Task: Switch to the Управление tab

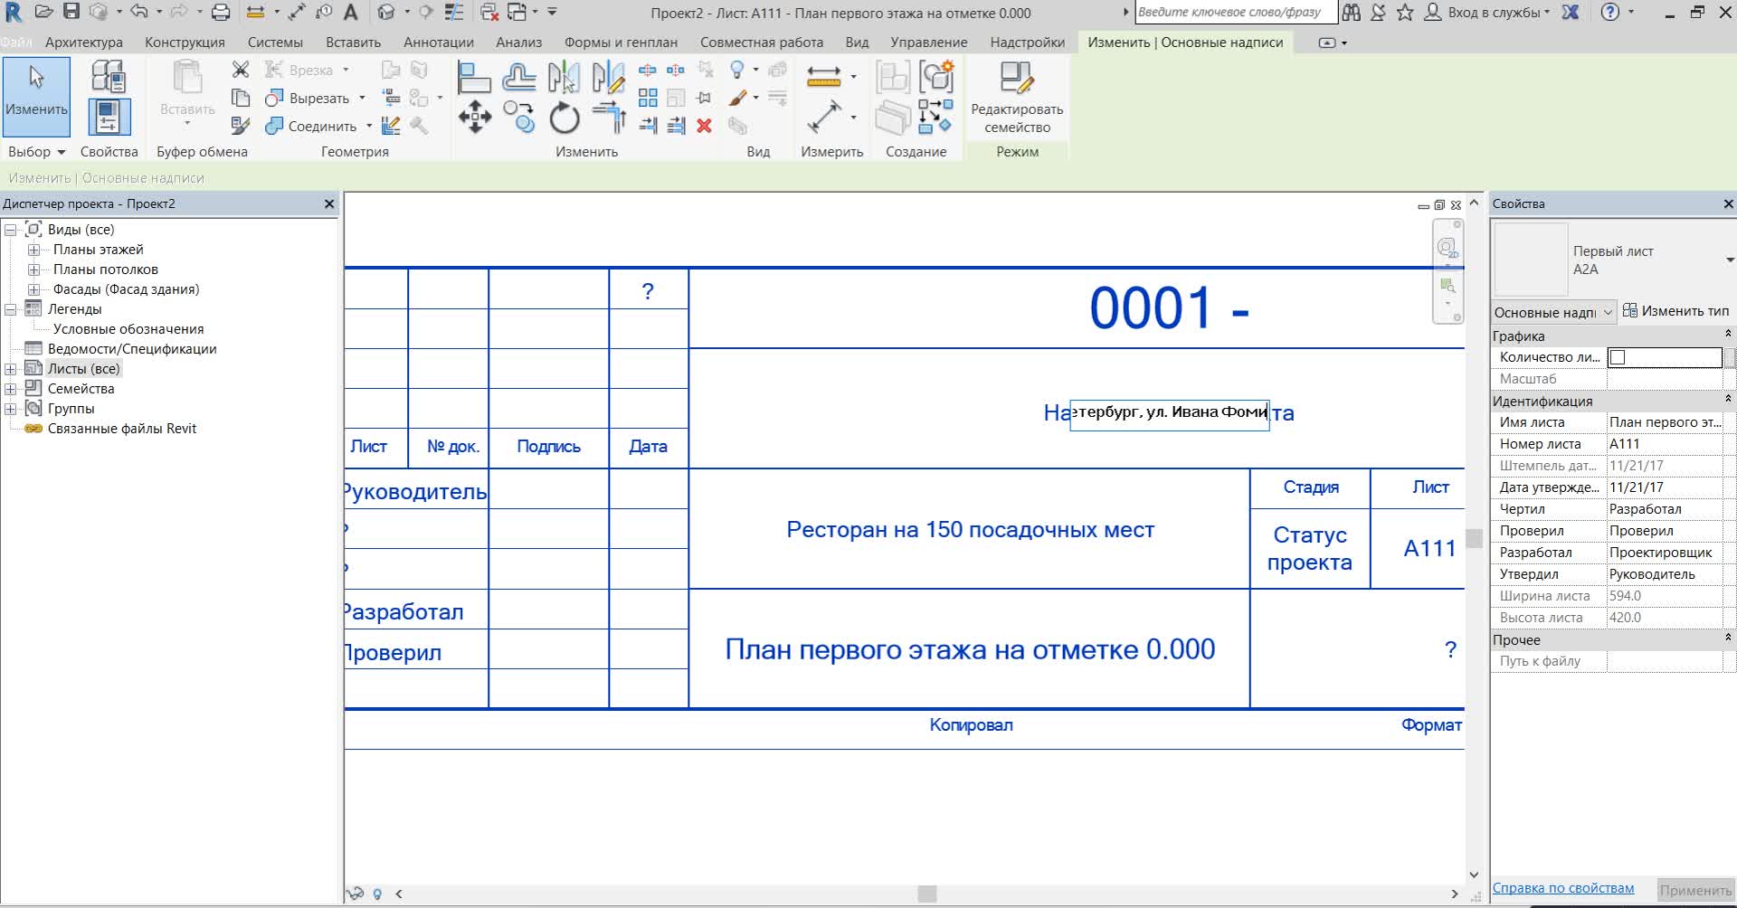Action: [929, 43]
